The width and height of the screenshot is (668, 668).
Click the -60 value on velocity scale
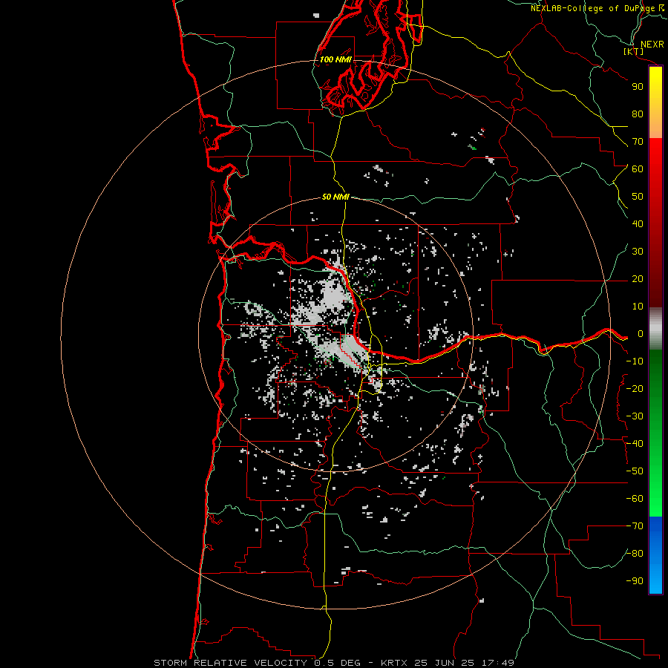point(635,499)
